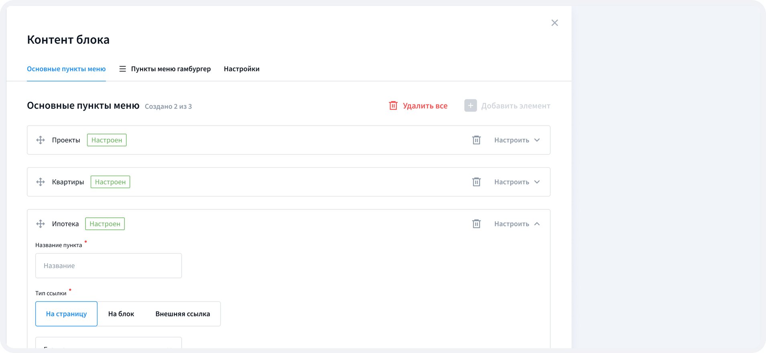The height and width of the screenshot is (353, 766).
Task: Expand the Проекты item with Настроить
Action: pyautogui.click(x=517, y=140)
